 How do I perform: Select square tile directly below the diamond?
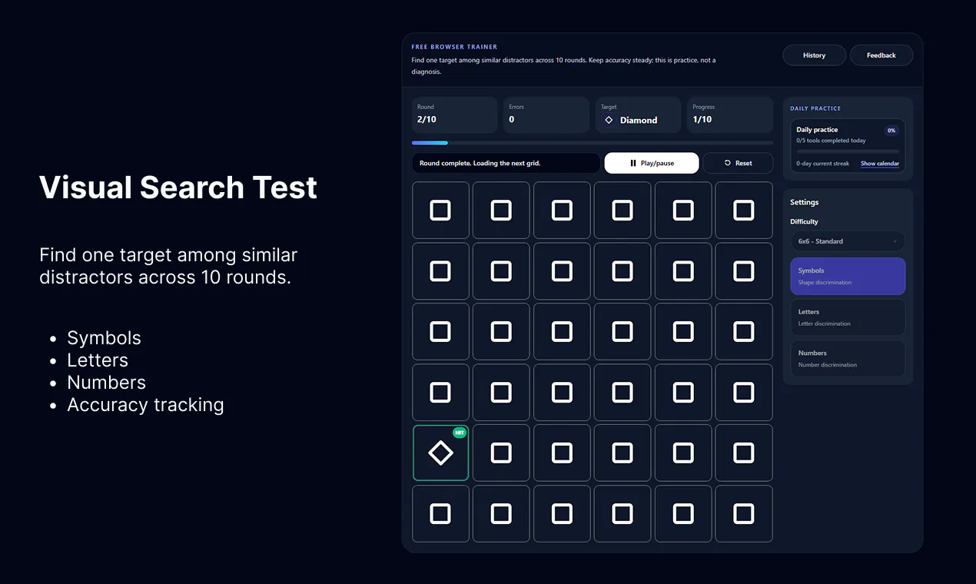pyautogui.click(x=440, y=513)
